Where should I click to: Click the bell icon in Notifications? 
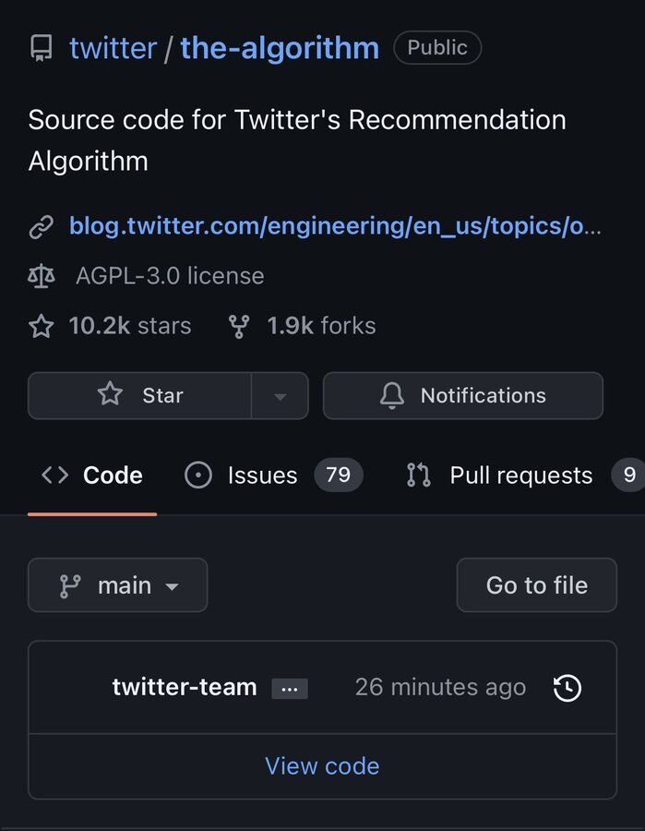pos(392,396)
